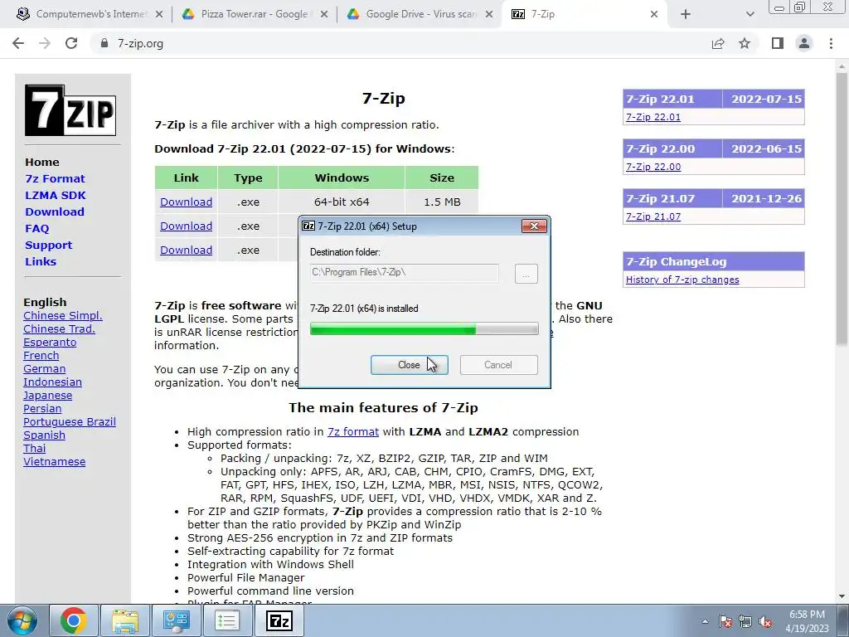849x637 pixels.
Task: Open History of 7-zip changes link
Action: 682,280
